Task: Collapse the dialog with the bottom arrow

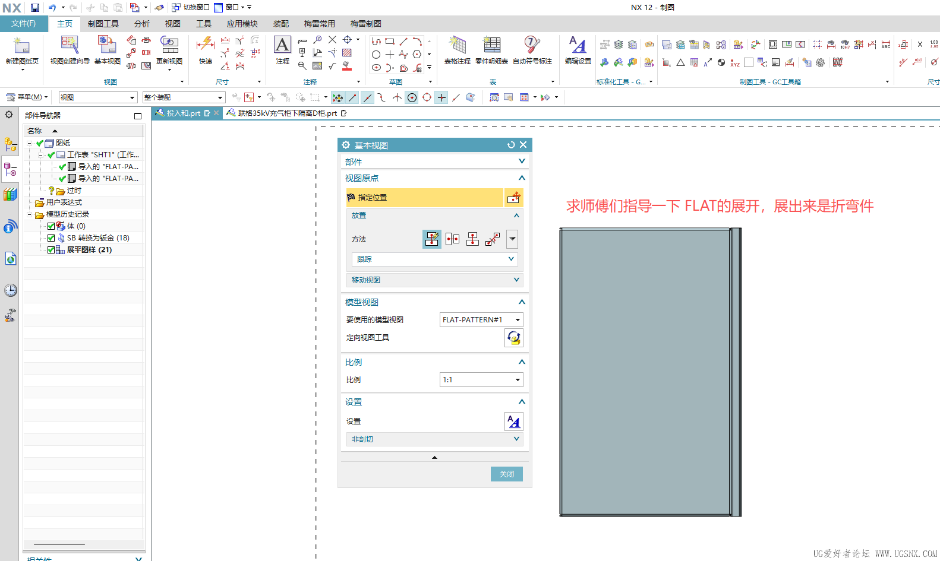Action: [434, 458]
